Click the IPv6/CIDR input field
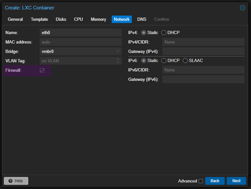The image size is (251, 189). (203, 70)
